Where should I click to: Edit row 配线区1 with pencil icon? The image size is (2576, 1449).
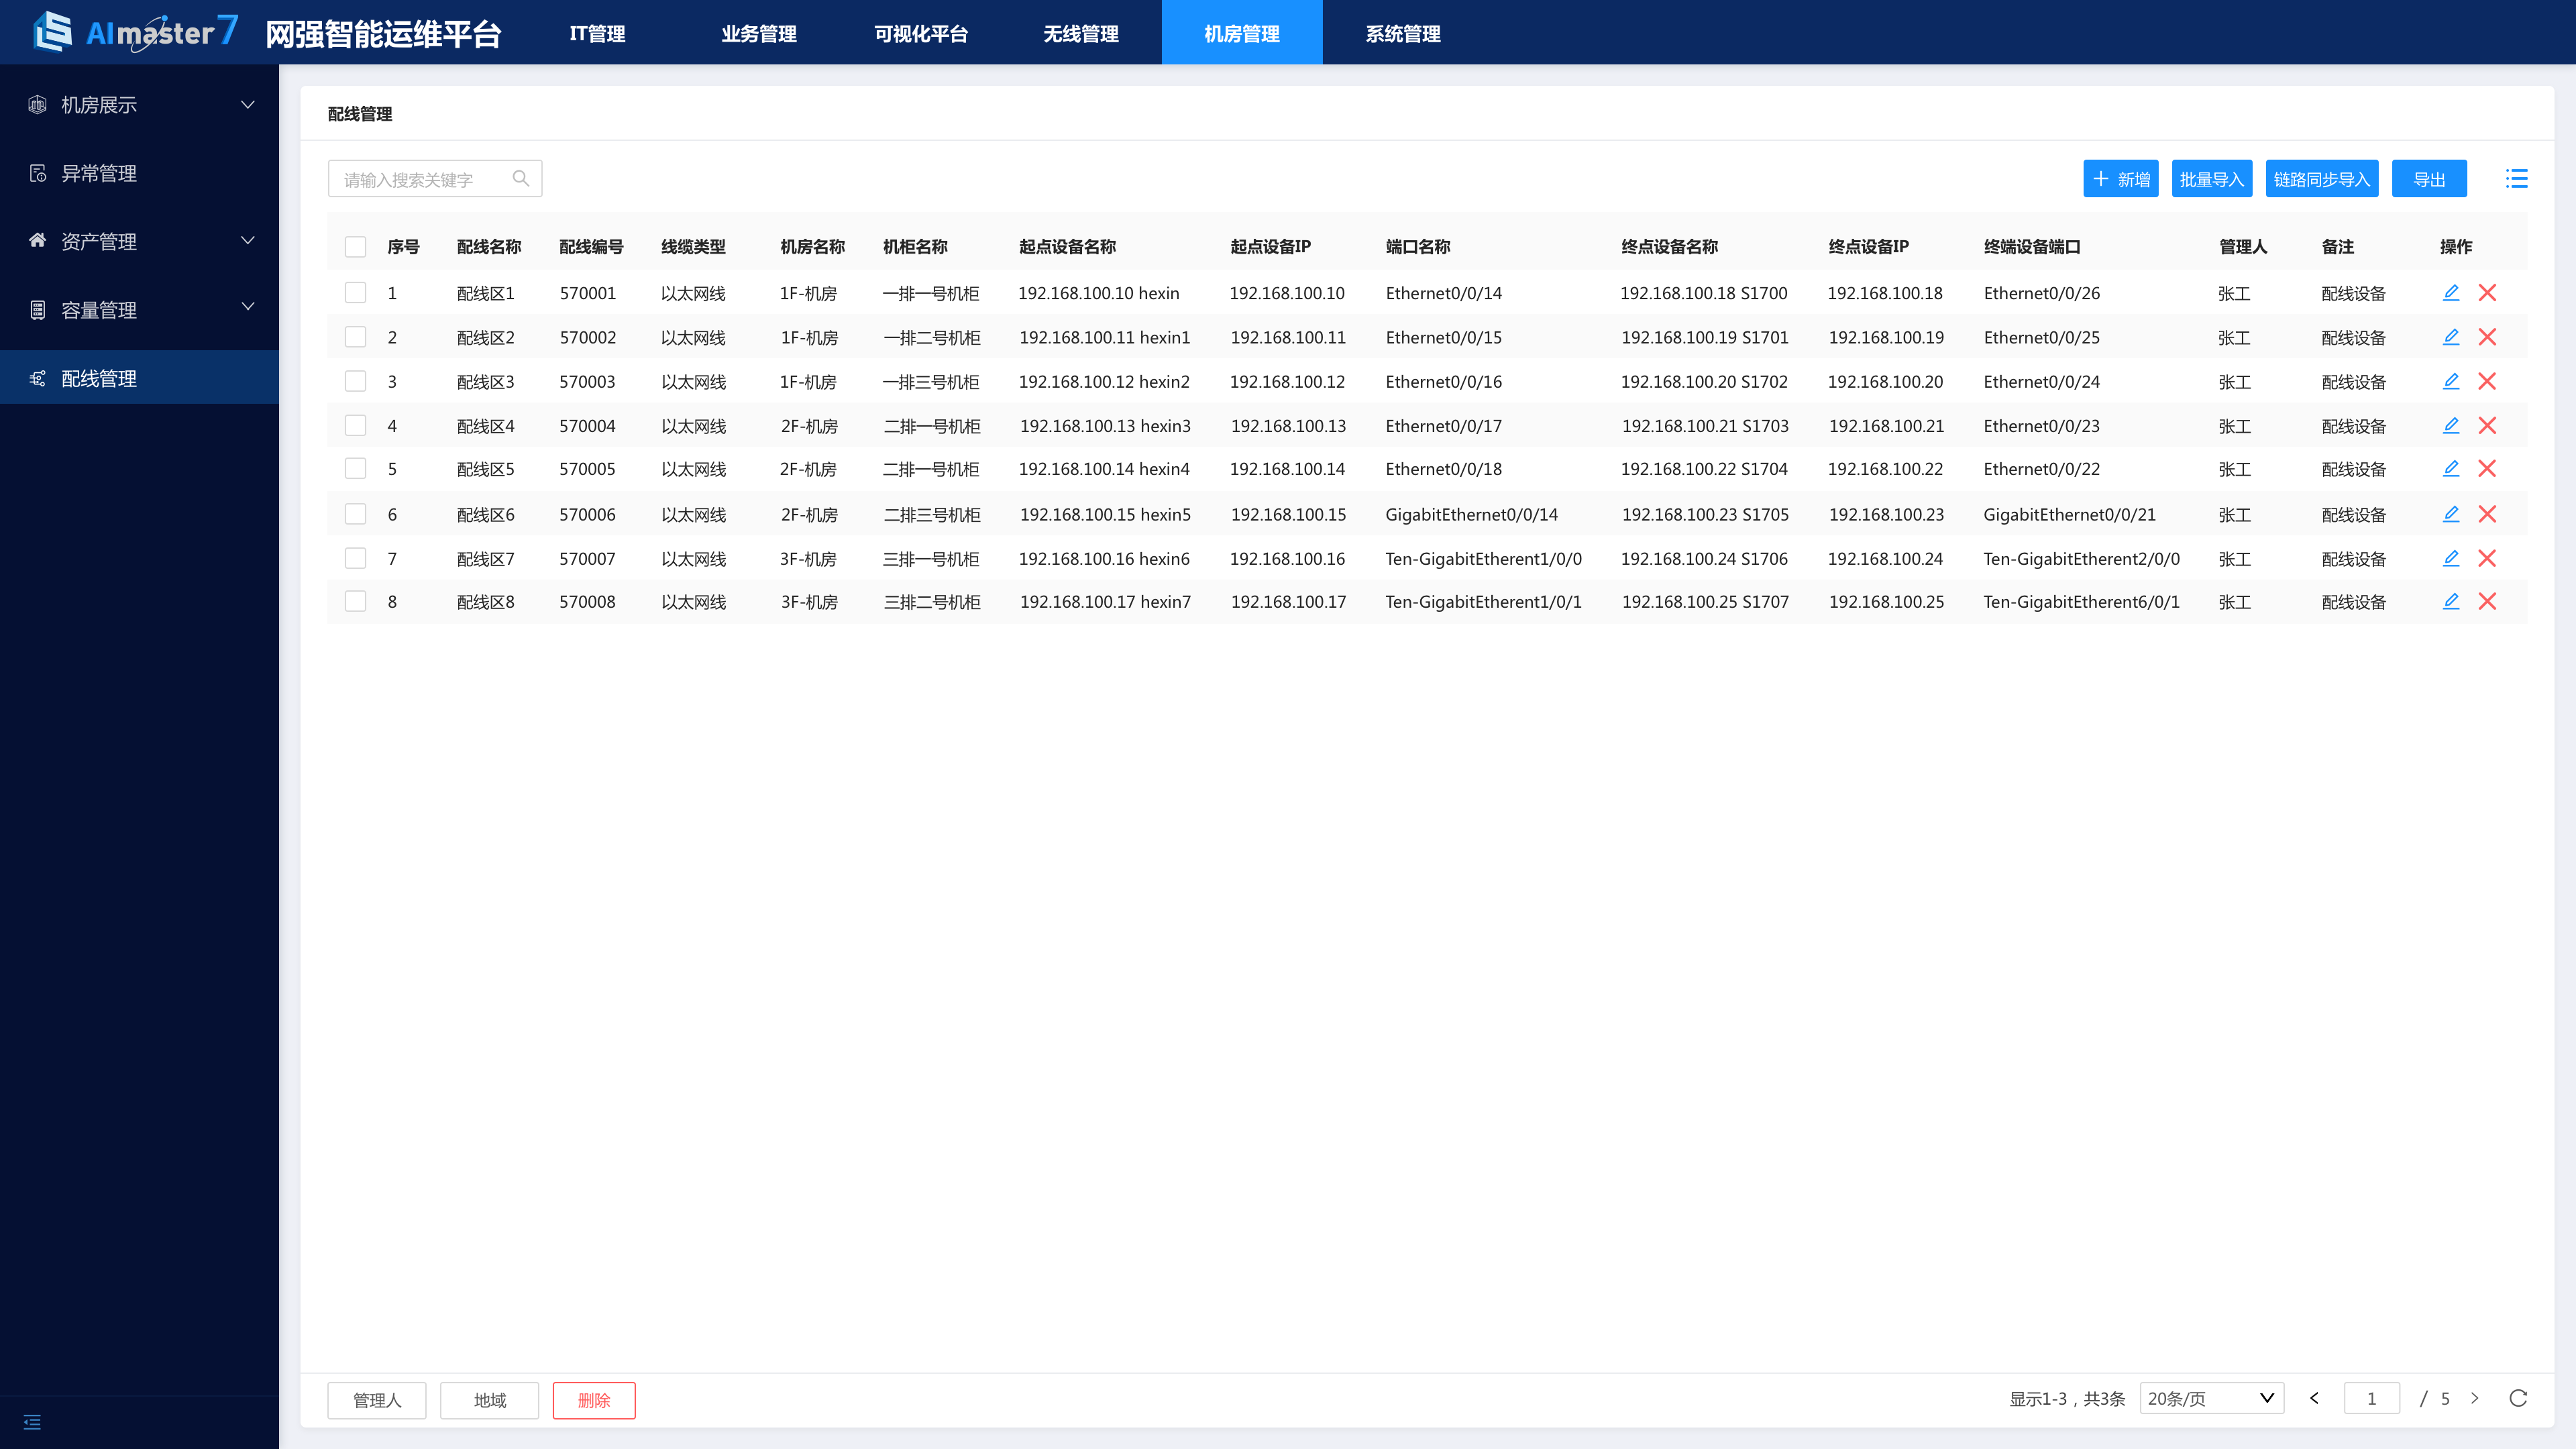[x=2450, y=292]
